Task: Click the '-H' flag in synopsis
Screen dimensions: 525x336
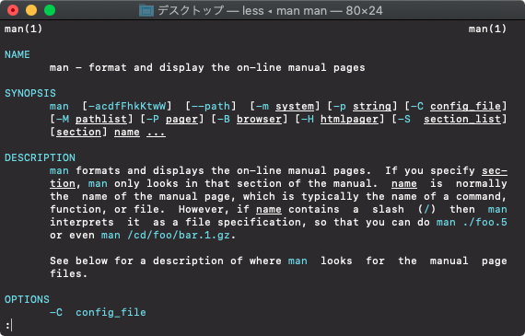Action: (x=308, y=119)
